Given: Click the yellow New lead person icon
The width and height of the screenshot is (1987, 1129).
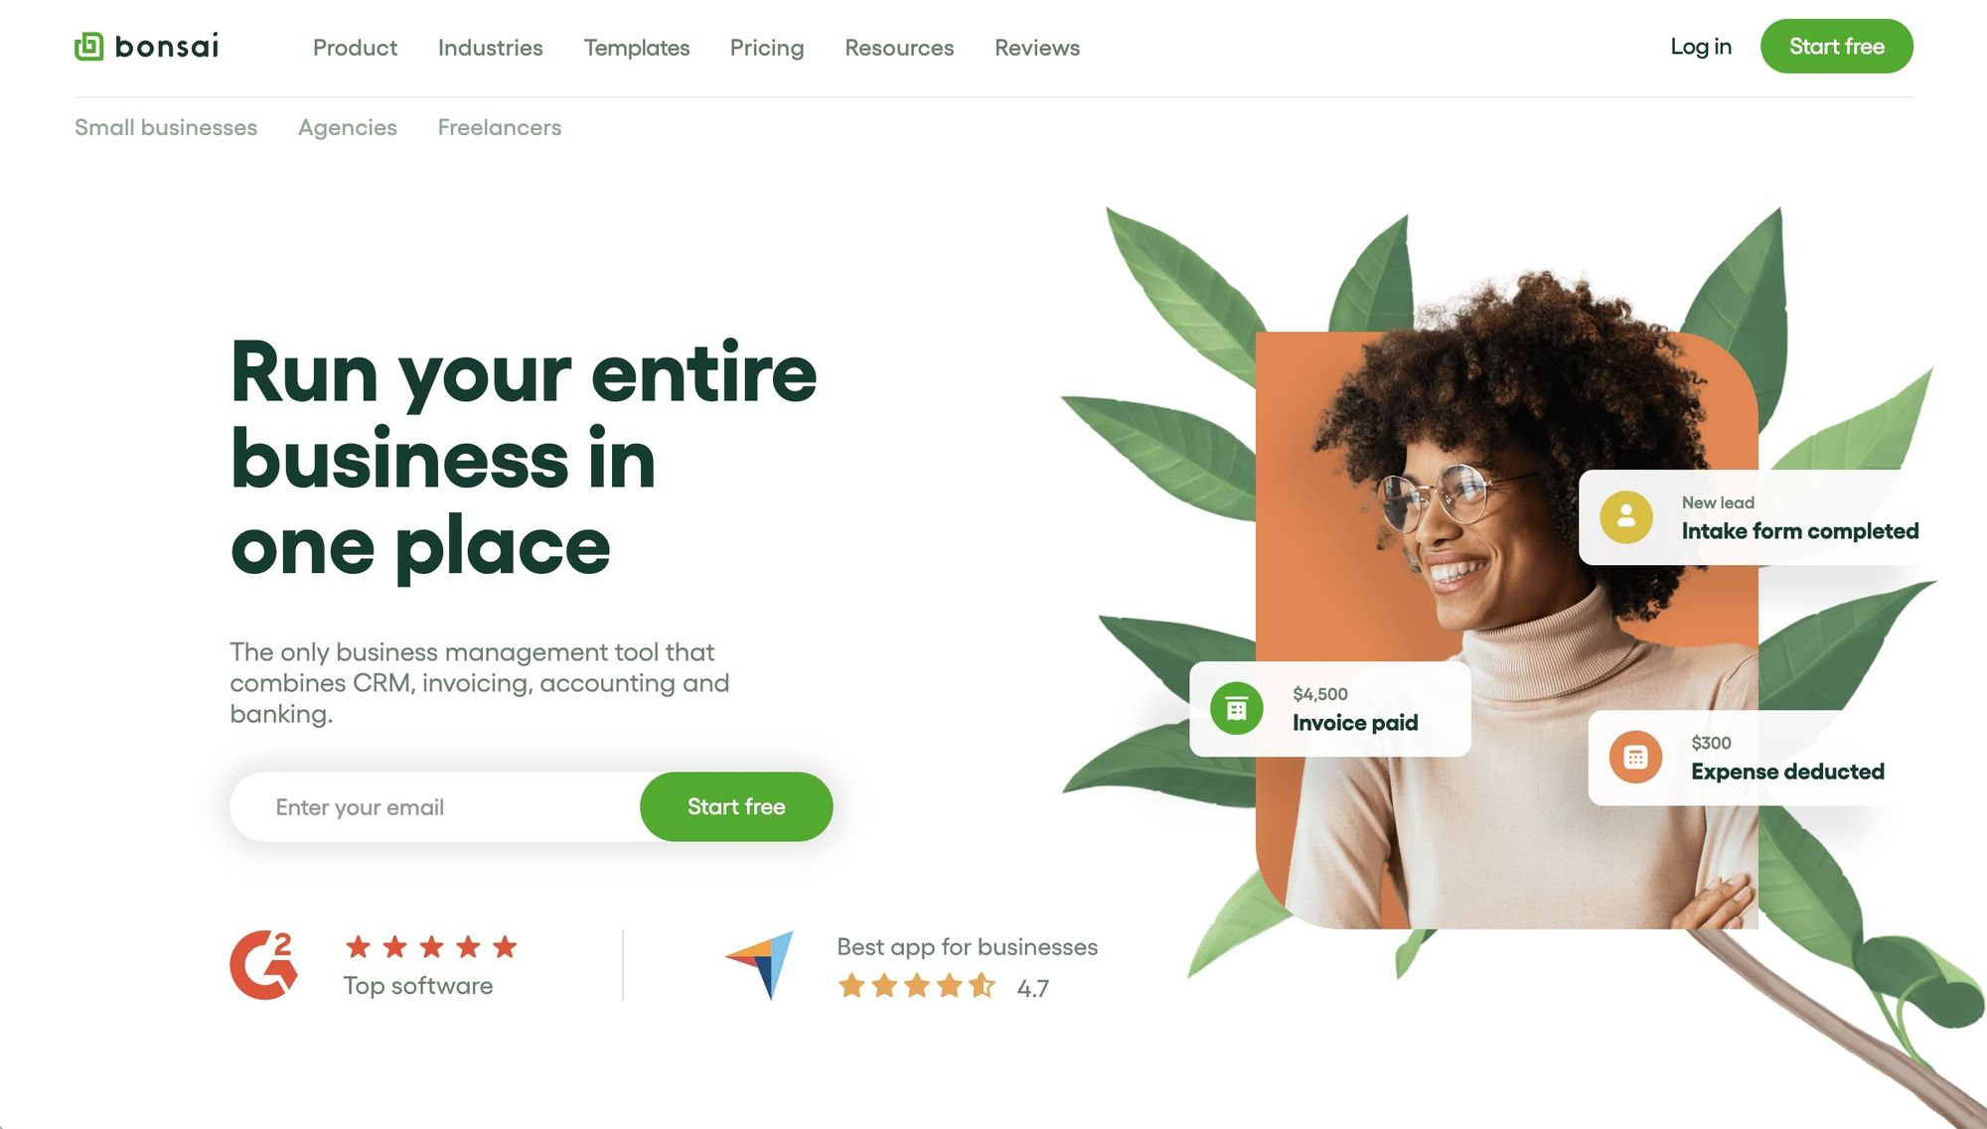Looking at the screenshot, I should tap(1626, 517).
